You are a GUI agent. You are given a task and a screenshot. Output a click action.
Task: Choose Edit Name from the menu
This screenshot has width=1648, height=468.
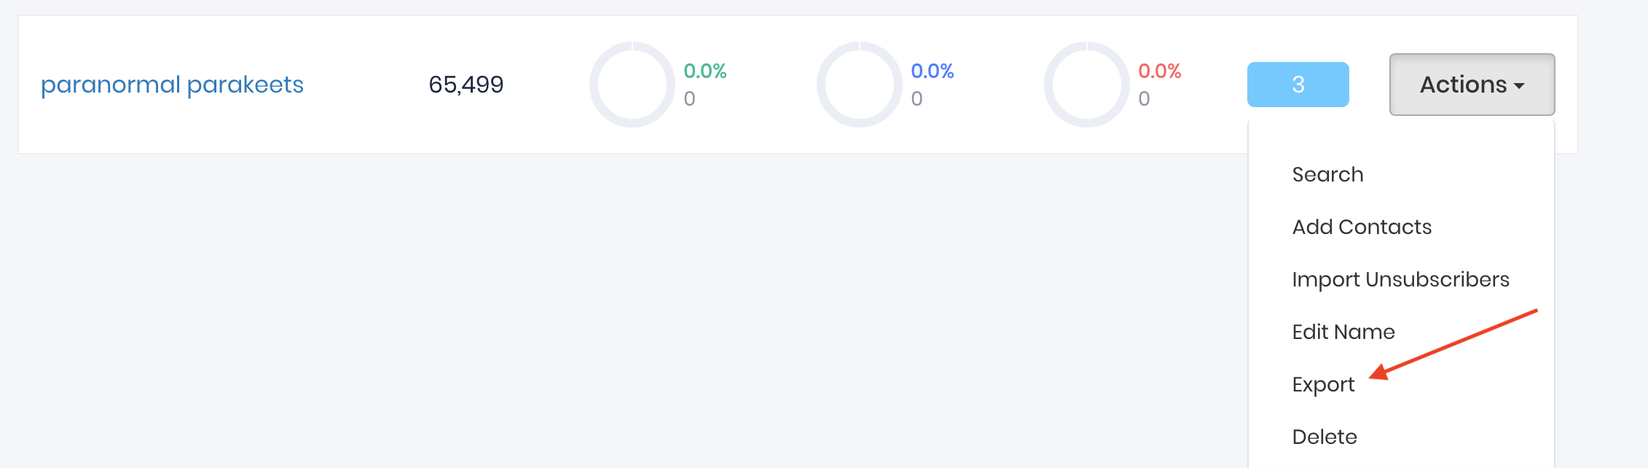1343,332
